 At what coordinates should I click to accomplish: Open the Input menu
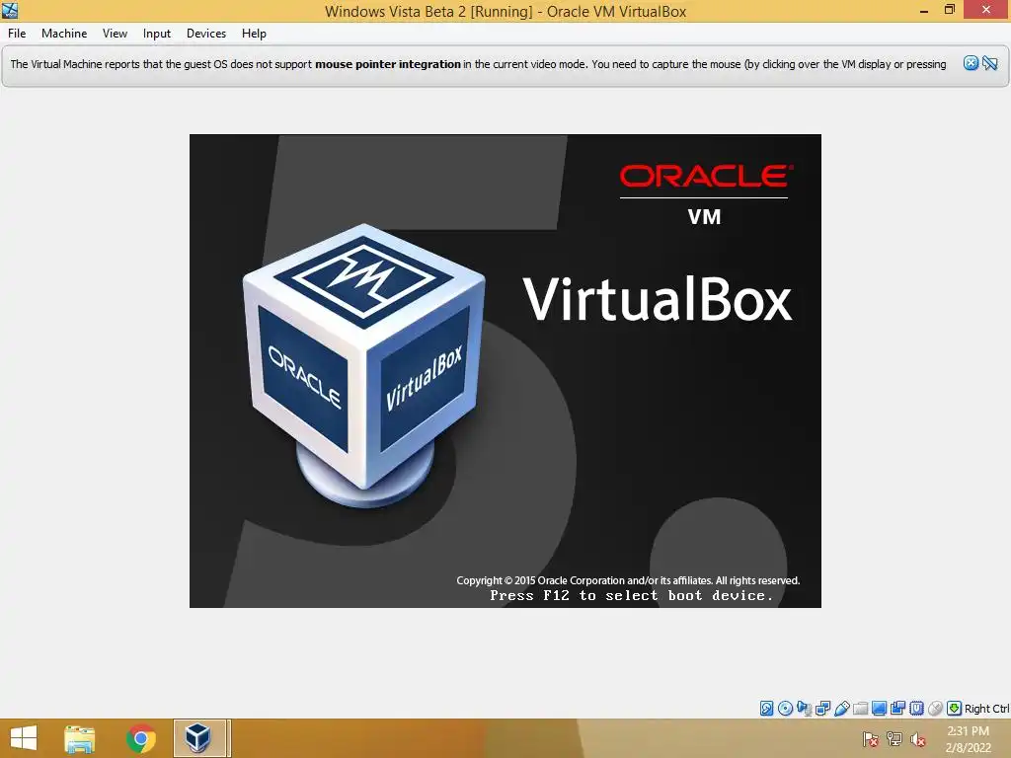coord(157,34)
